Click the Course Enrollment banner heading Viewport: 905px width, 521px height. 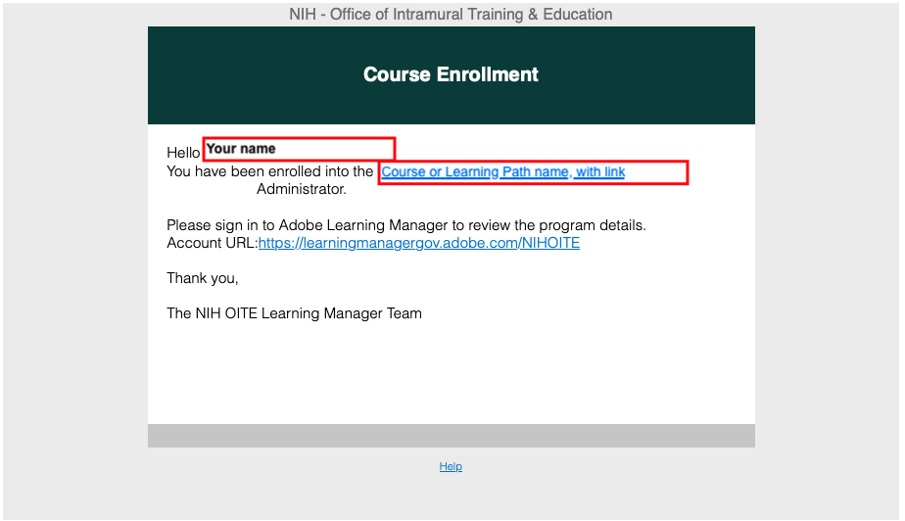451,74
